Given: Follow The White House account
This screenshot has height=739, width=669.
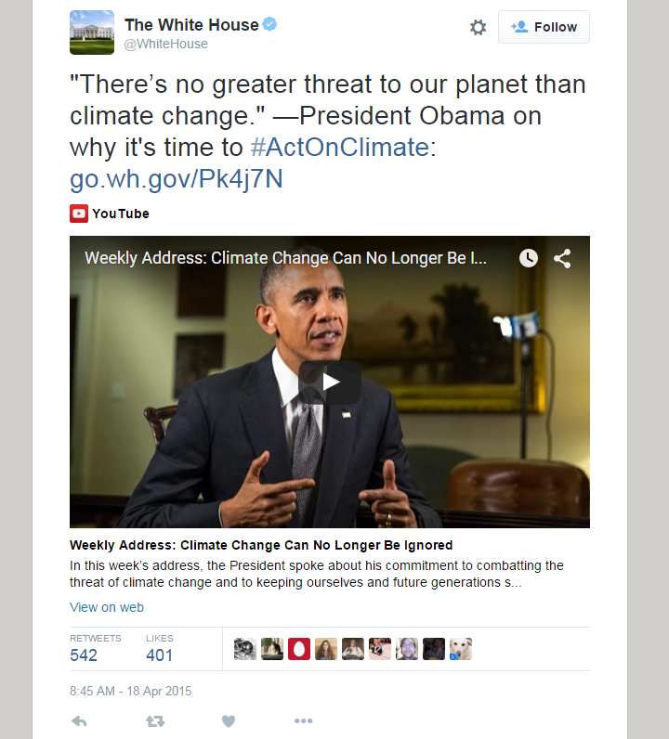Looking at the screenshot, I should click(544, 27).
